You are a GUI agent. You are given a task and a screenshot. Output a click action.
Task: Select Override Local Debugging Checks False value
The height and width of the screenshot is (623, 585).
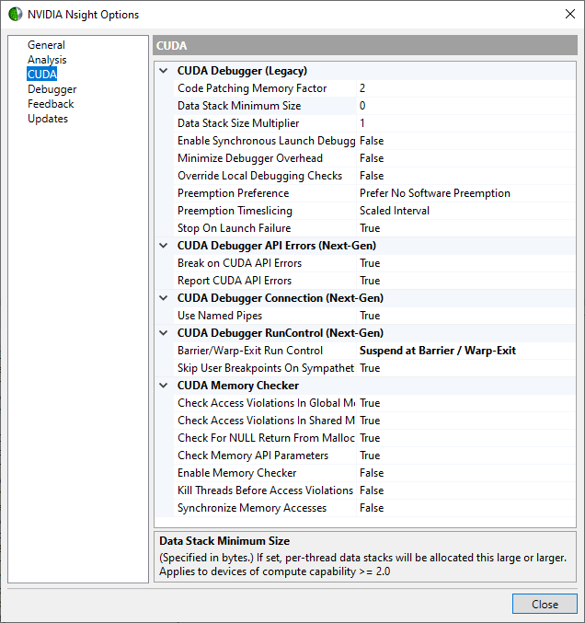click(x=465, y=176)
